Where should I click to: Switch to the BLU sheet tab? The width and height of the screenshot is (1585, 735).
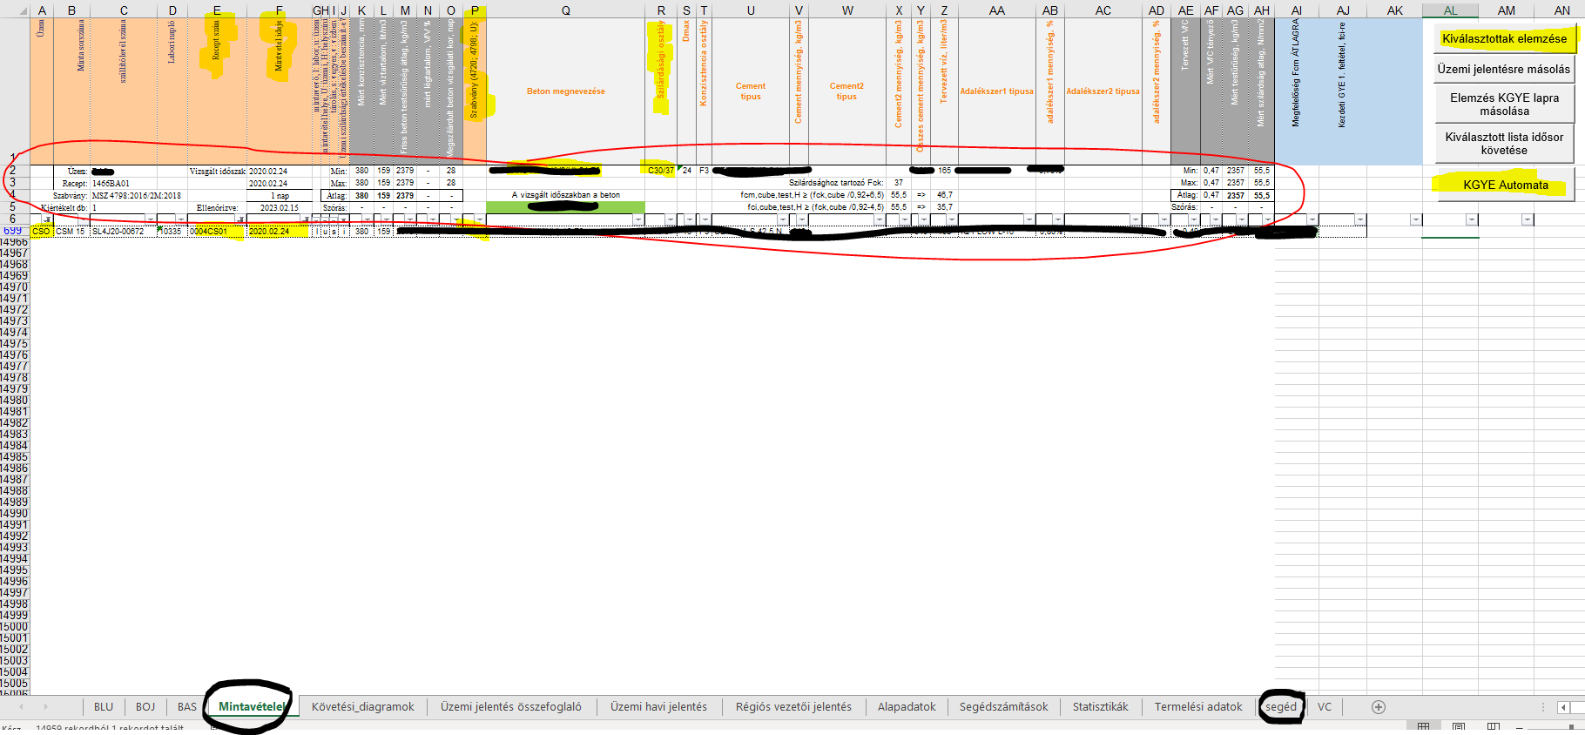pyautogui.click(x=104, y=706)
